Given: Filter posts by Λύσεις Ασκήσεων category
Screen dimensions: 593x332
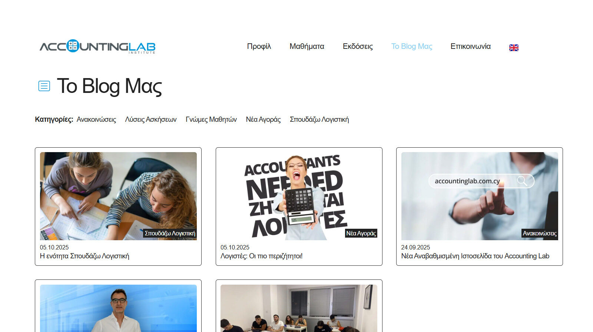Looking at the screenshot, I should click(151, 120).
